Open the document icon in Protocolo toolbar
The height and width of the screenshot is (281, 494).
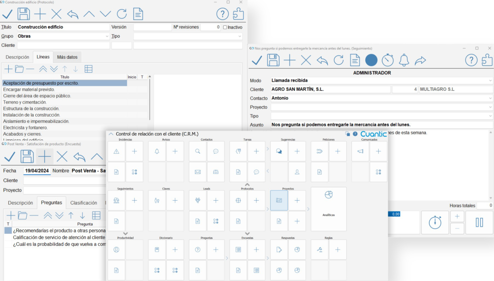coord(138,14)
